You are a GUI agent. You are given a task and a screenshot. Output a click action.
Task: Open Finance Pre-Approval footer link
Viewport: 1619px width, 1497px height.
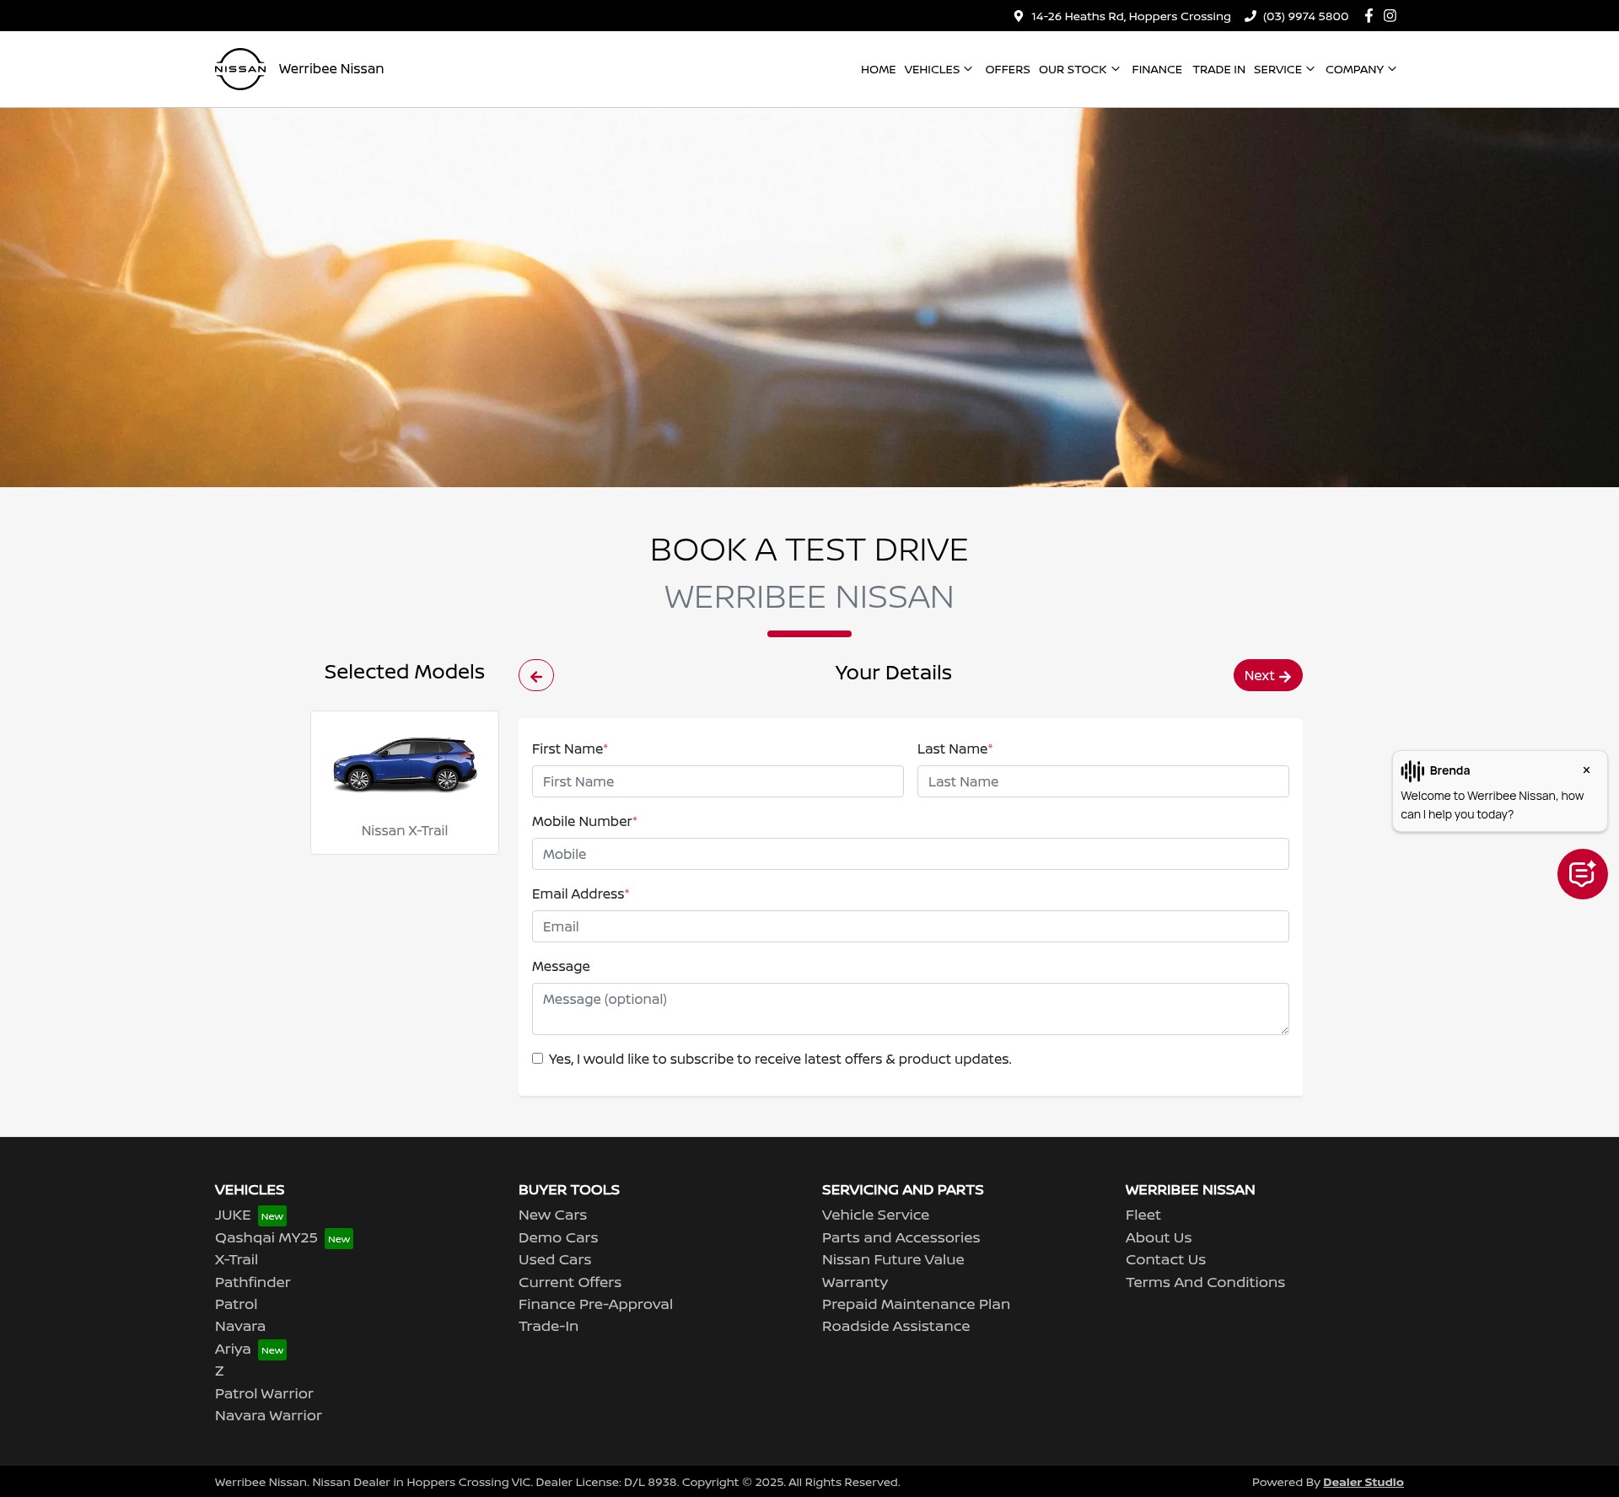(595, 1304)
